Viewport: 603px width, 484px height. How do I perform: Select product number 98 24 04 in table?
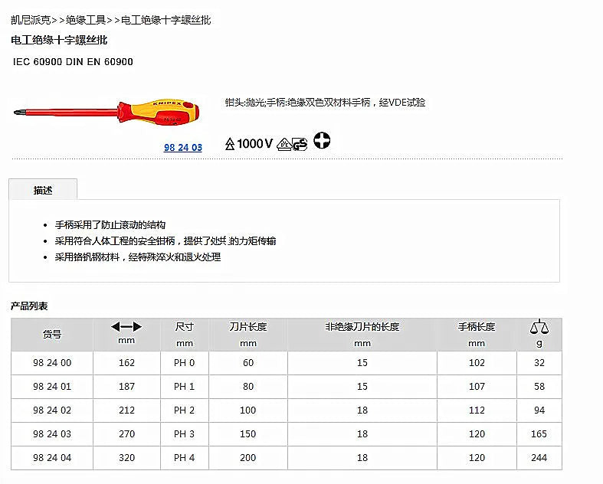[x=52, y=457]
